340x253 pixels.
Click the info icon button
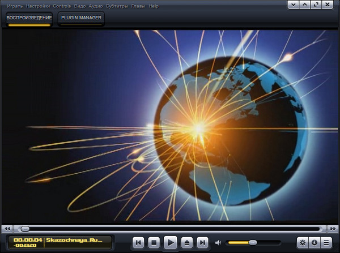point(314,243)
